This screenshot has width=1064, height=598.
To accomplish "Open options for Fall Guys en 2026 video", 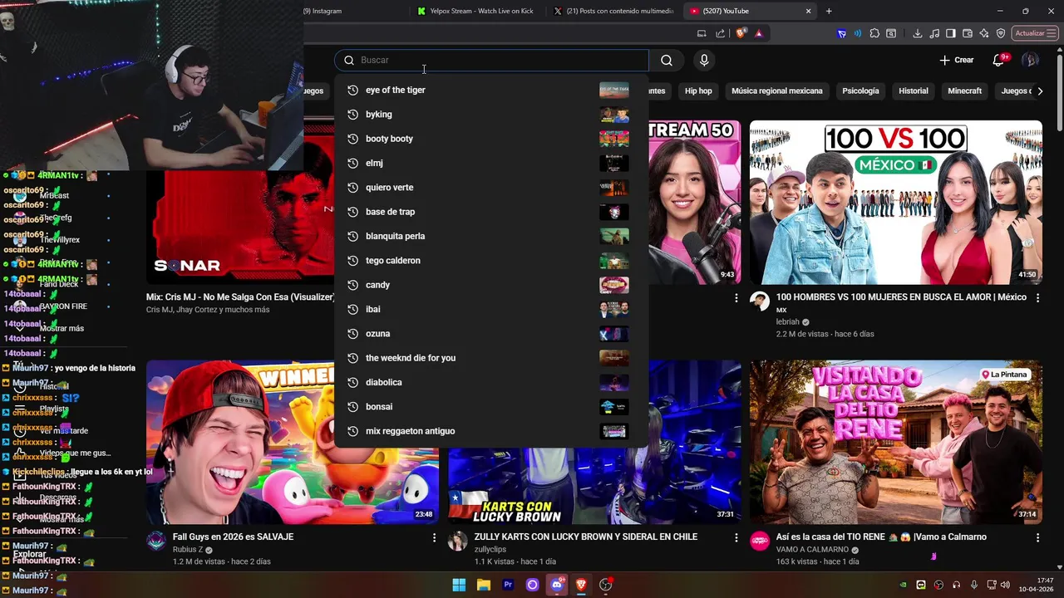I will pyautogui.click(x=434, y=537).
